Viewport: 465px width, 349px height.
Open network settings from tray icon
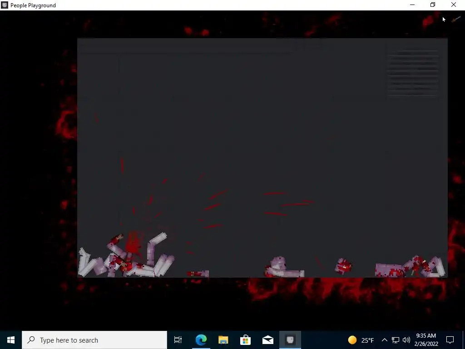click(396, 340)
